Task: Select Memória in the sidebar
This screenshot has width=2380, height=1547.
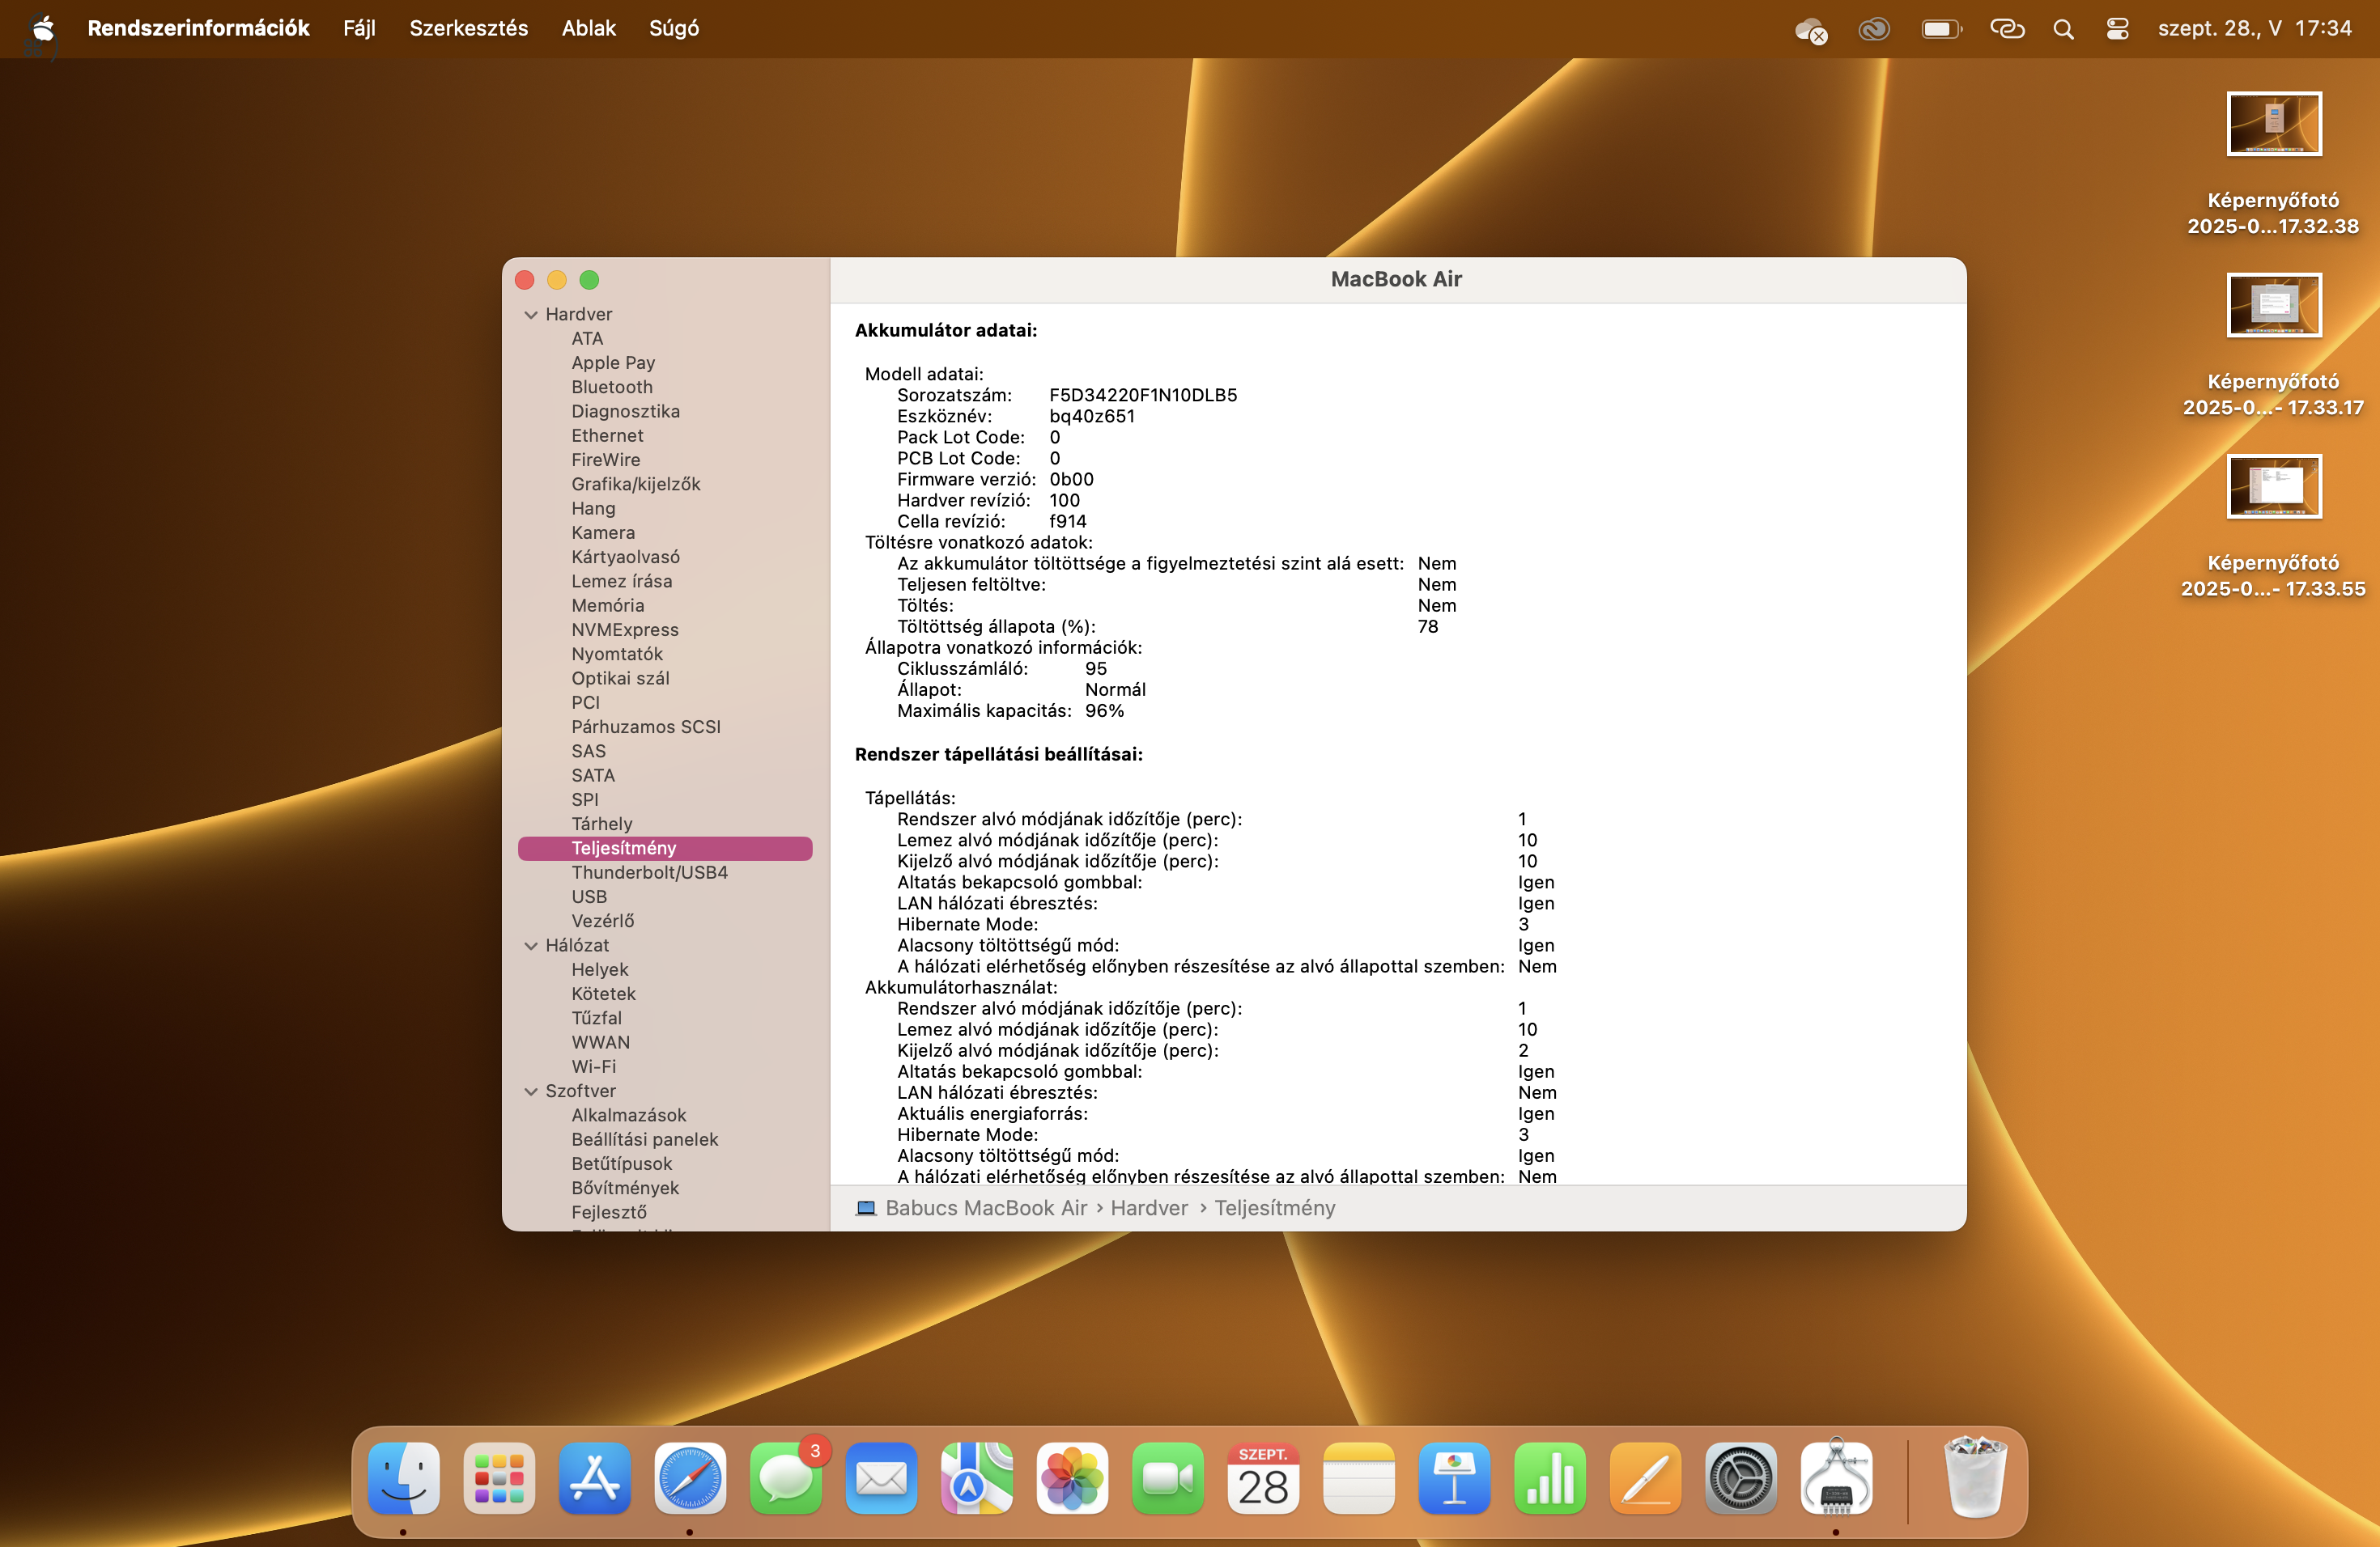Action: tap(607, 605)
